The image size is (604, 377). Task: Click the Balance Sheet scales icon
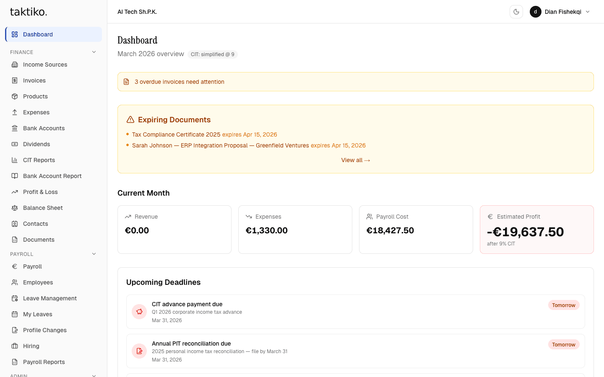click(15, 208)
